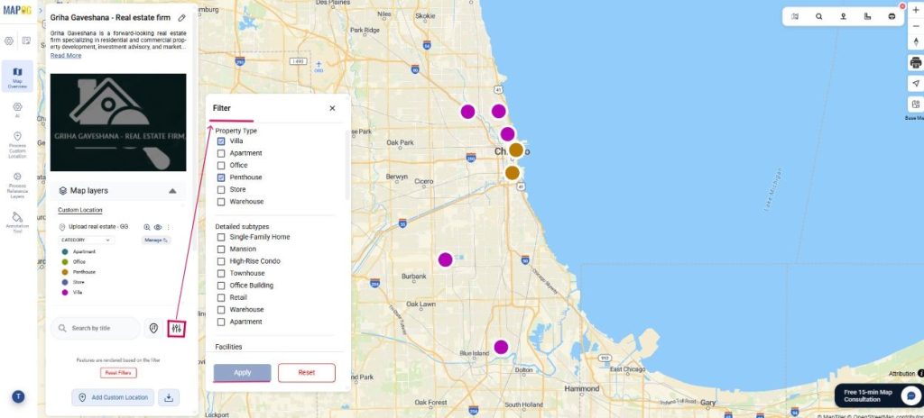Check the Warehouse property type
The height and width of the screenshot is (418, 924).
(x=221, y=202)
